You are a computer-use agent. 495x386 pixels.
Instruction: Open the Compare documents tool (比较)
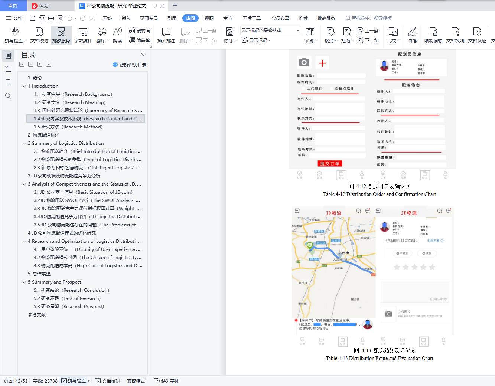(393, 35)
